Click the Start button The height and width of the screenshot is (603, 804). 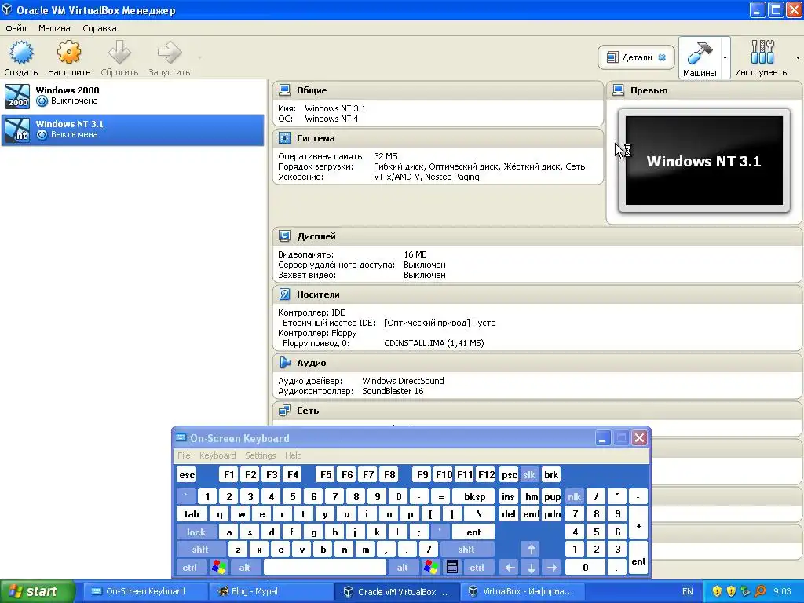coord(38,591)
